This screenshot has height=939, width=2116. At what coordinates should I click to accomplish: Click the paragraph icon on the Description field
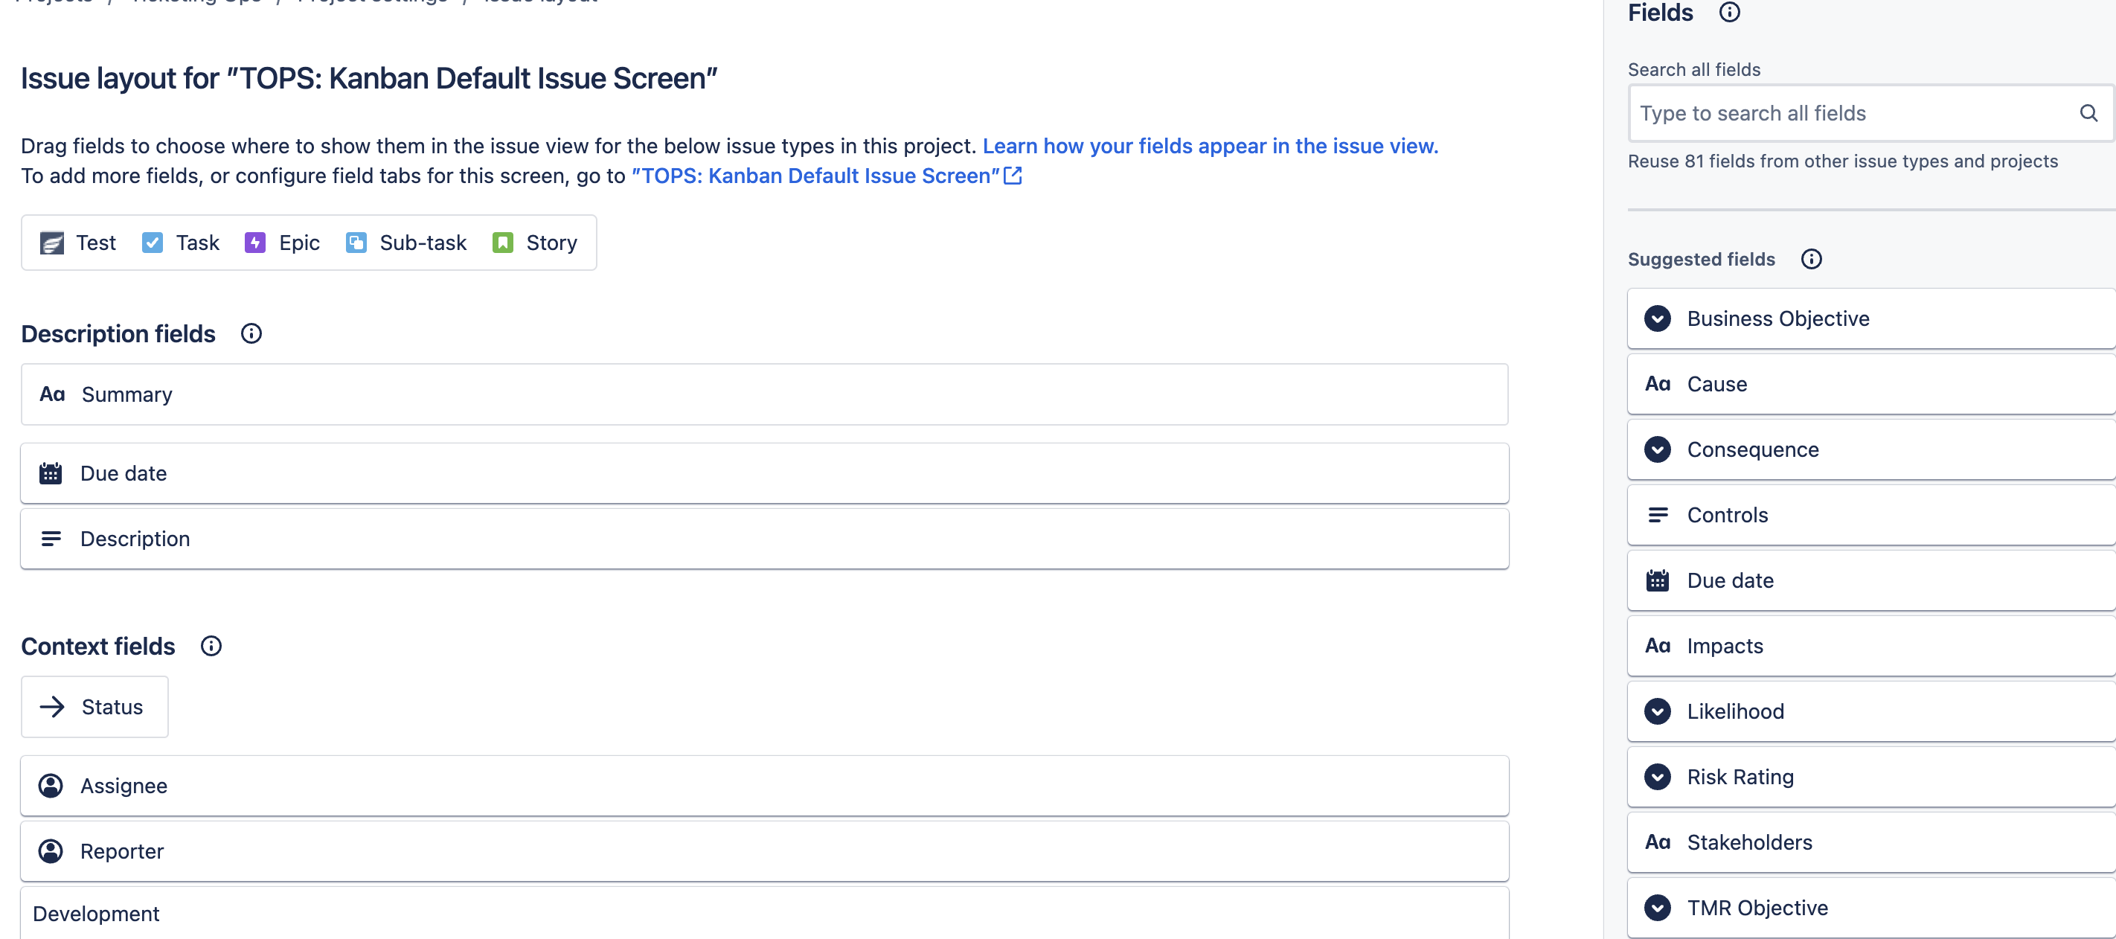click(x=52, y=538)
